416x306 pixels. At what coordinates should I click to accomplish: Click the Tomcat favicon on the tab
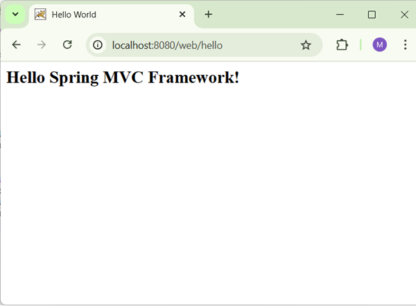tap(40, 15)
